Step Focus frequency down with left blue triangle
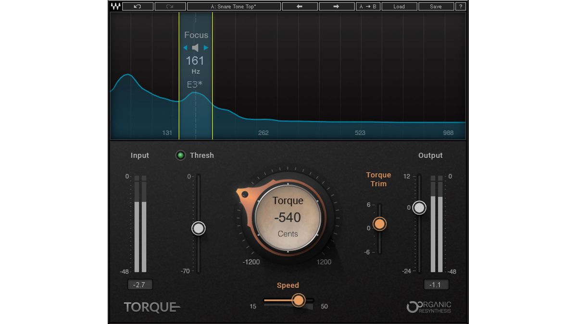Screen dimensions: 577x324 coord(184,48)
